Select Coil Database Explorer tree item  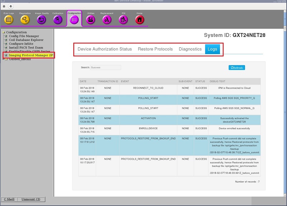tap(26, 40)
